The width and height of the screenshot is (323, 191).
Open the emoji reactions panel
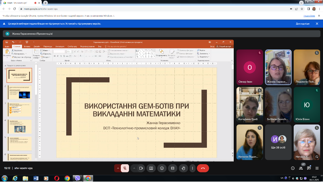(x=162, y=168)
